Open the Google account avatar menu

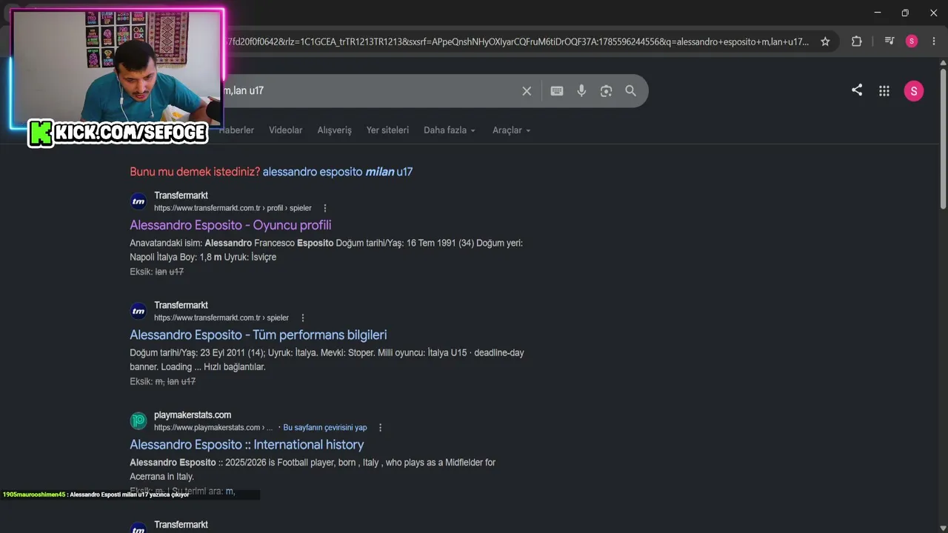[914, 91]
